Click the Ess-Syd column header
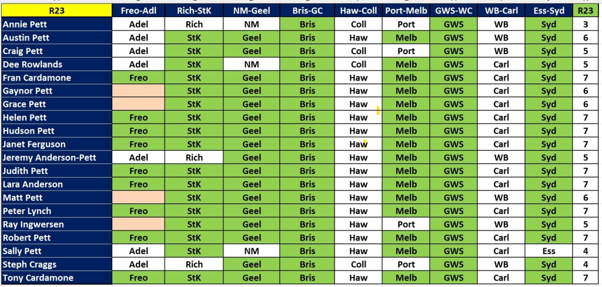The width and height of the screenshot is (602, 287). tap(549, 11)
